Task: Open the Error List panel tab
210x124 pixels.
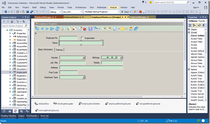Action: (45, 116)
